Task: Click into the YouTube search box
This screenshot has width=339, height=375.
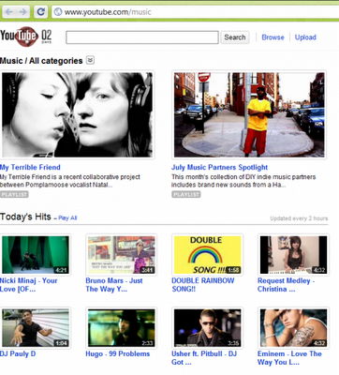Action: (x=142, y=37)
